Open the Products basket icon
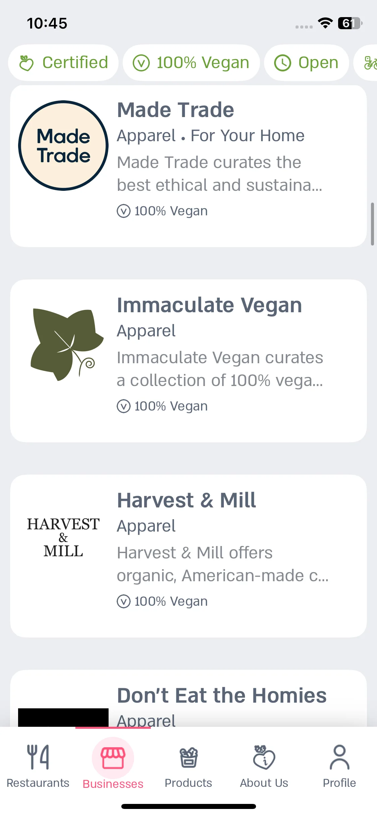This screenshot has height=817, width=377. [188, 757]
